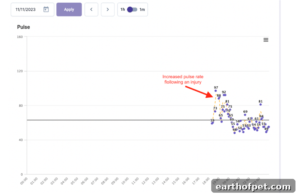Click the 40 y-axis label

tap(21, 140)
